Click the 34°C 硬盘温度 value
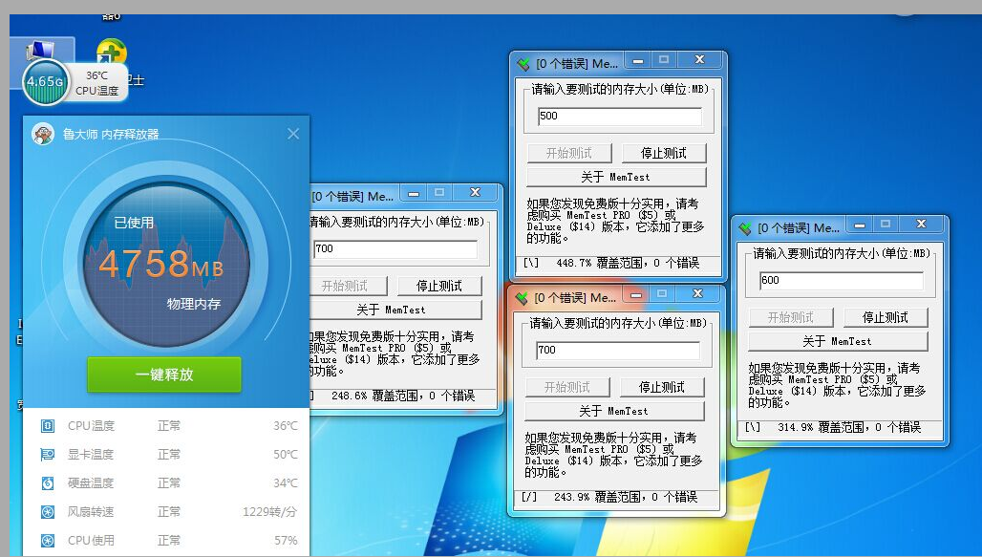 pyautogui.click(x=286, y=483)
